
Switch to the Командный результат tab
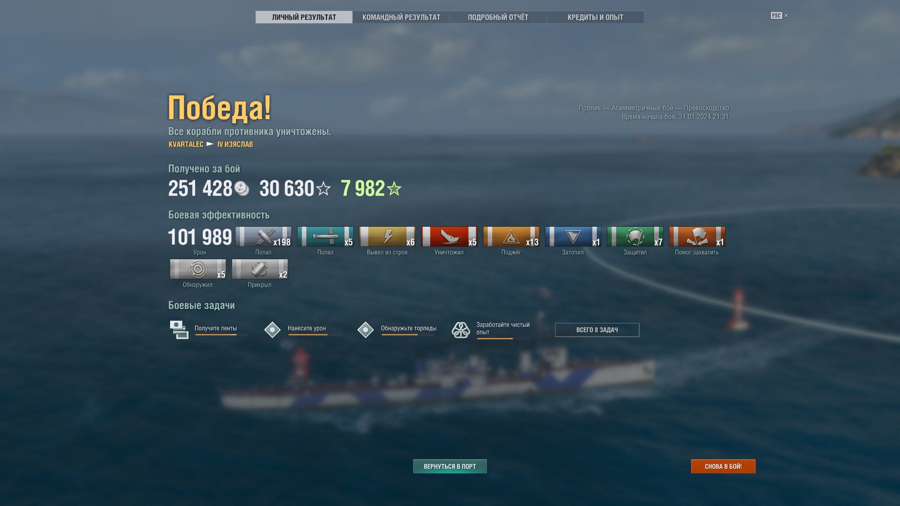click(x=401, y=17)
